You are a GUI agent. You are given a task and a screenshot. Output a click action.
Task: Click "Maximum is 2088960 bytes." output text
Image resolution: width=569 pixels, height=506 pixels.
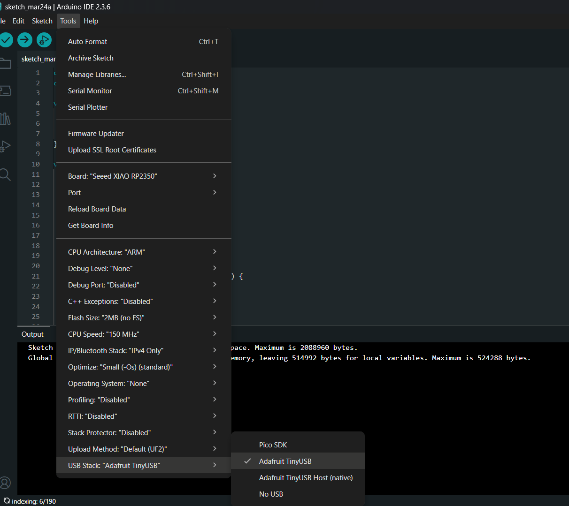click(306, 347)
